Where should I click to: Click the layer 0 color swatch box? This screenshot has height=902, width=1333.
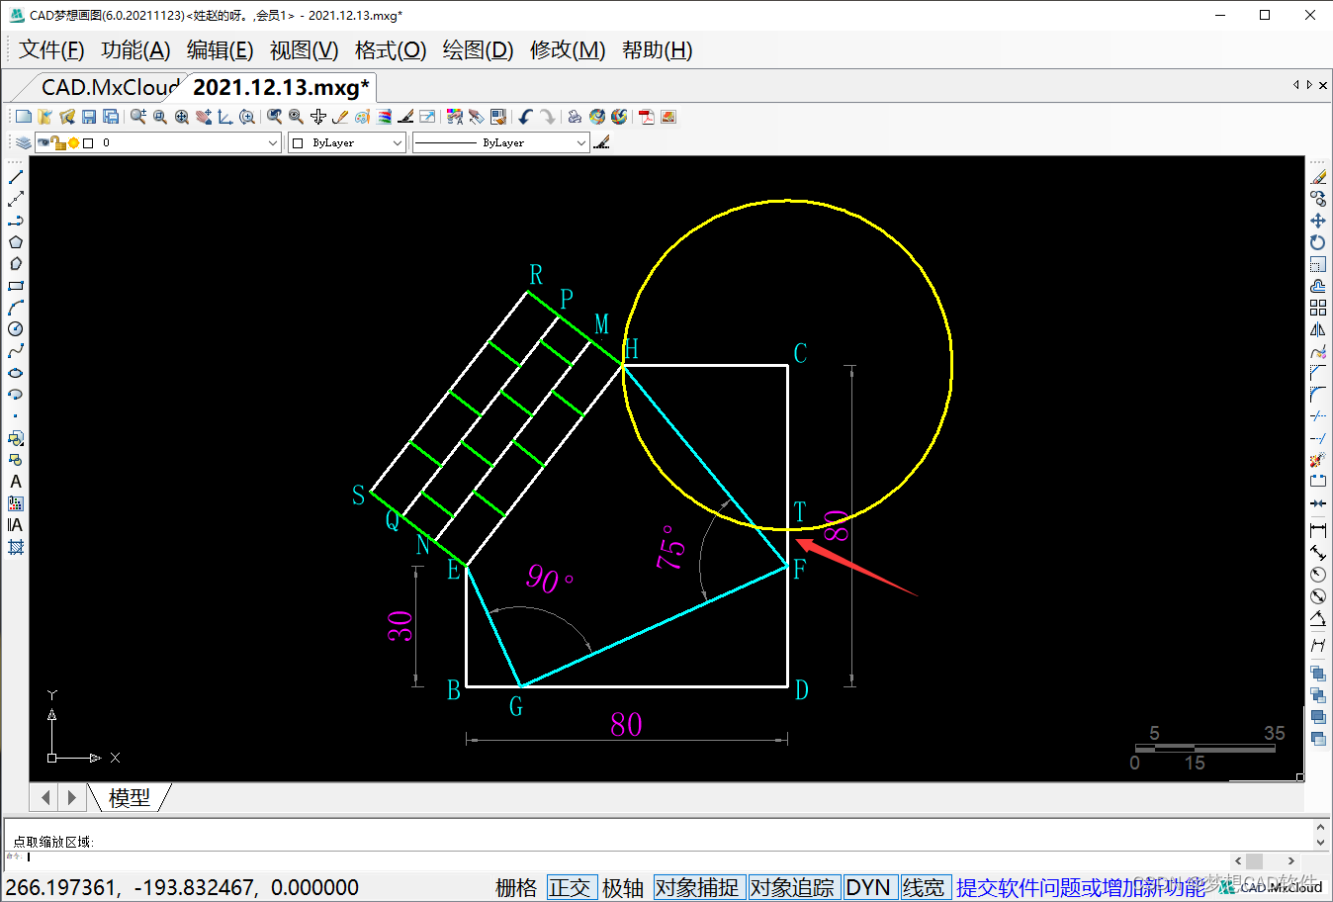pos(88,142)
